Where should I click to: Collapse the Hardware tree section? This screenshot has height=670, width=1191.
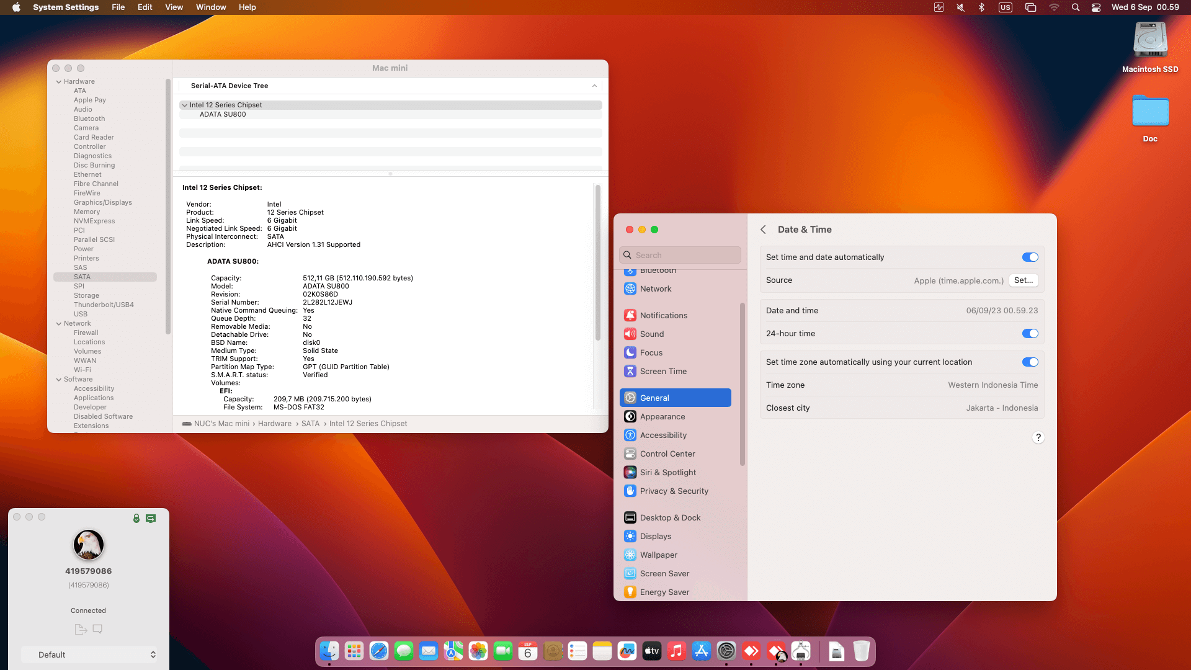(x=59, y=82)
